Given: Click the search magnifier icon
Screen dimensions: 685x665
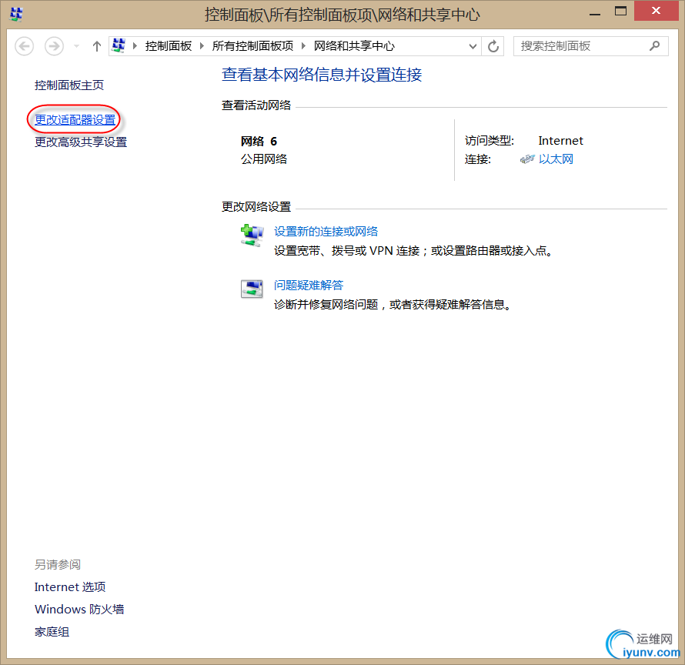Looking at the screenshot, I should [655, 46].
